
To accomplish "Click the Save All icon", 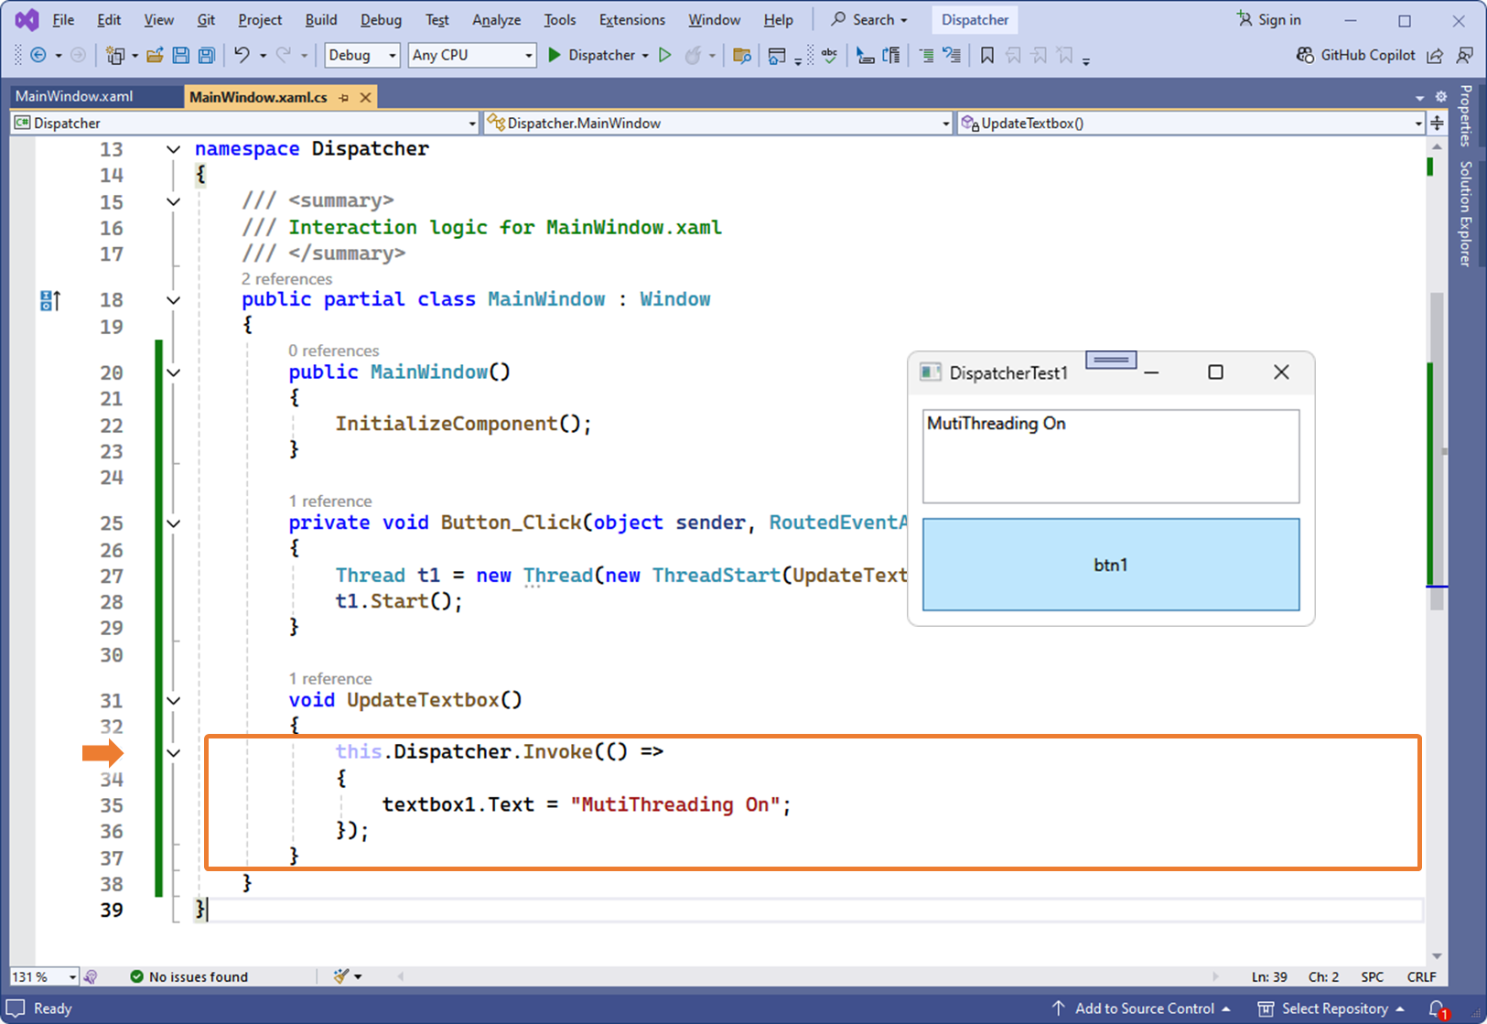I will tap(207, 56).
